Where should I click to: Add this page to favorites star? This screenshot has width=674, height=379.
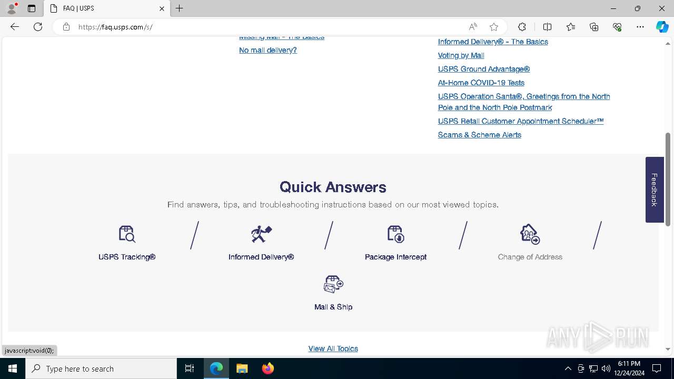[494, 27]
